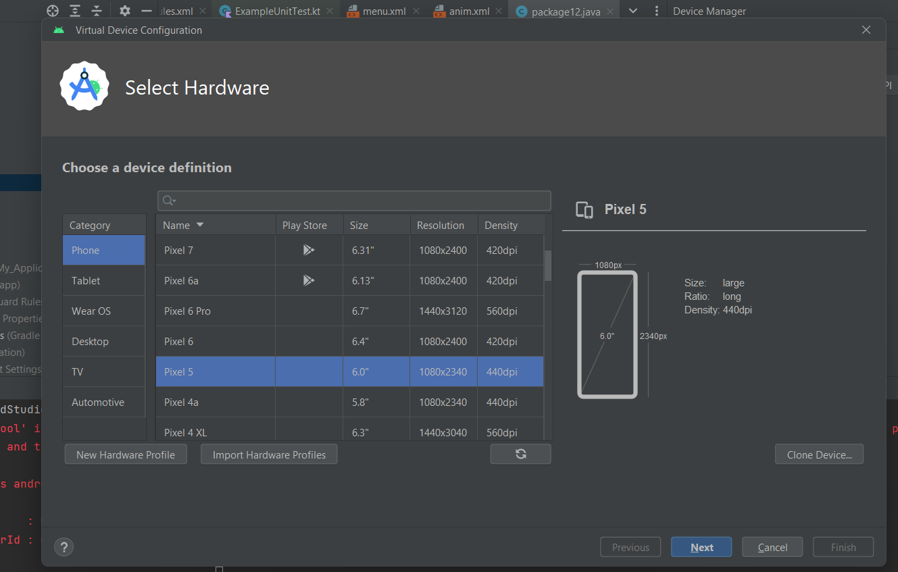Viewport: 898px width, 572px height.
Task: Select the Desktop category
Action: (x=104, y=341)
